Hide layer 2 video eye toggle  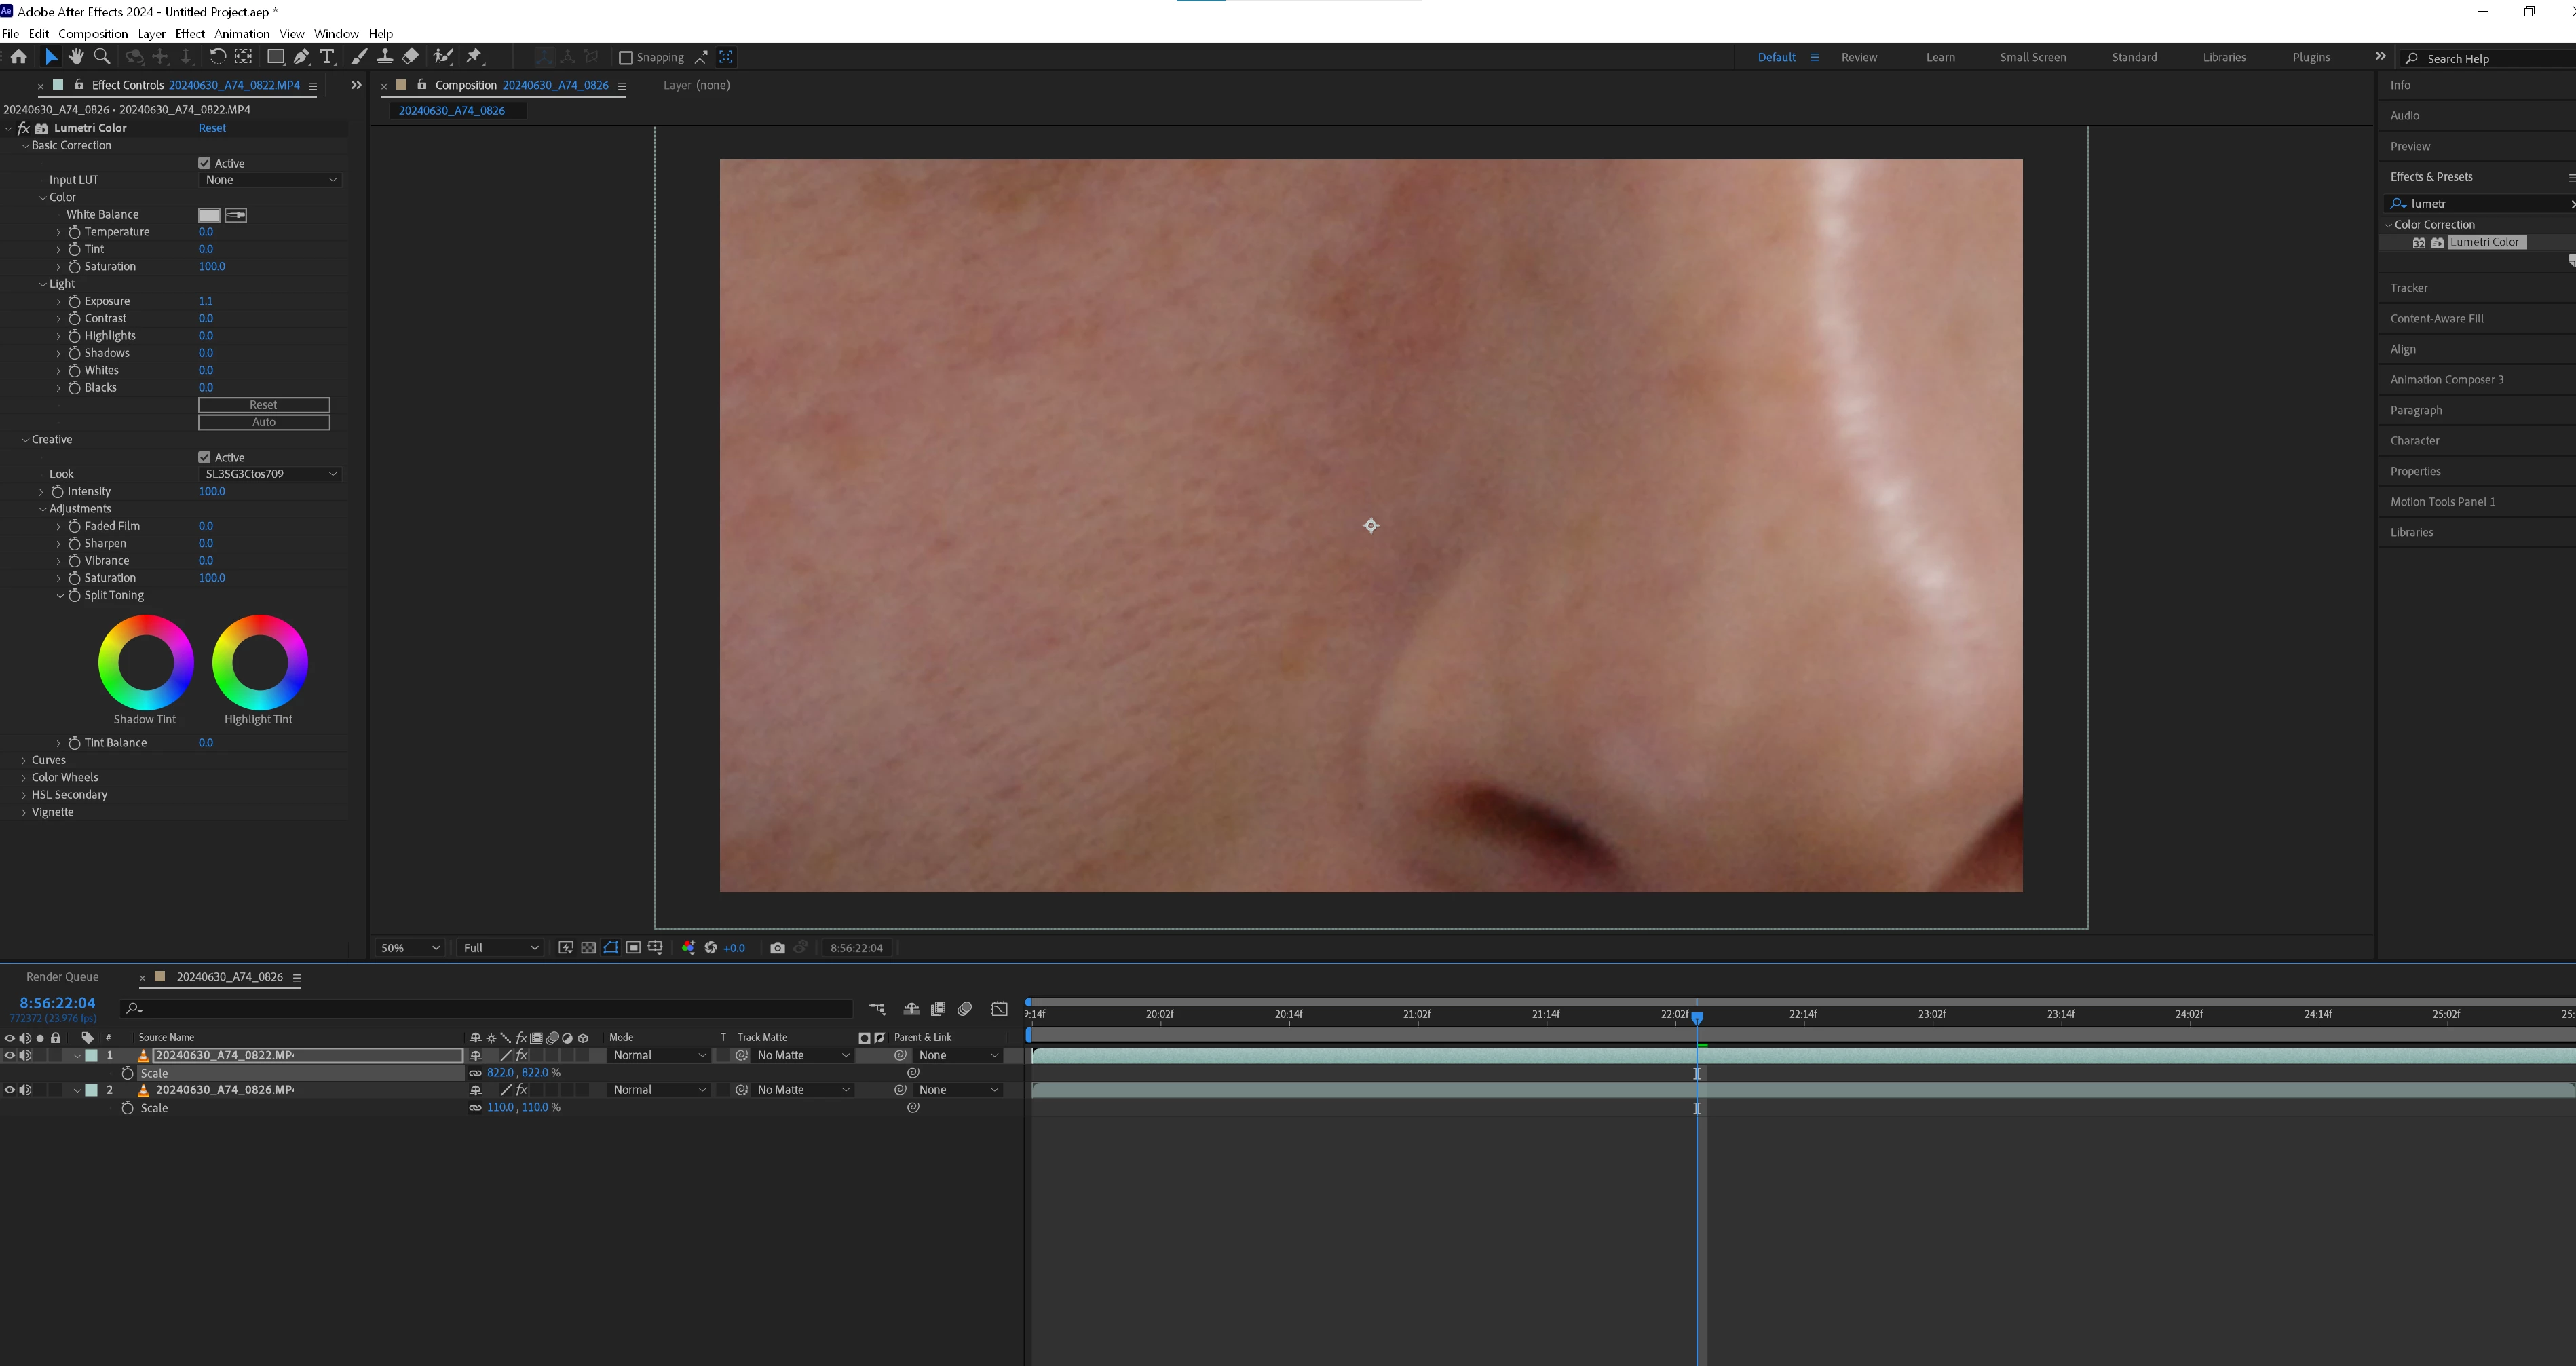(x=10, y=1090)
